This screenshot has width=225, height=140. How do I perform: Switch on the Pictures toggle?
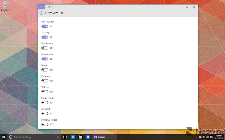tap(45, 81)
